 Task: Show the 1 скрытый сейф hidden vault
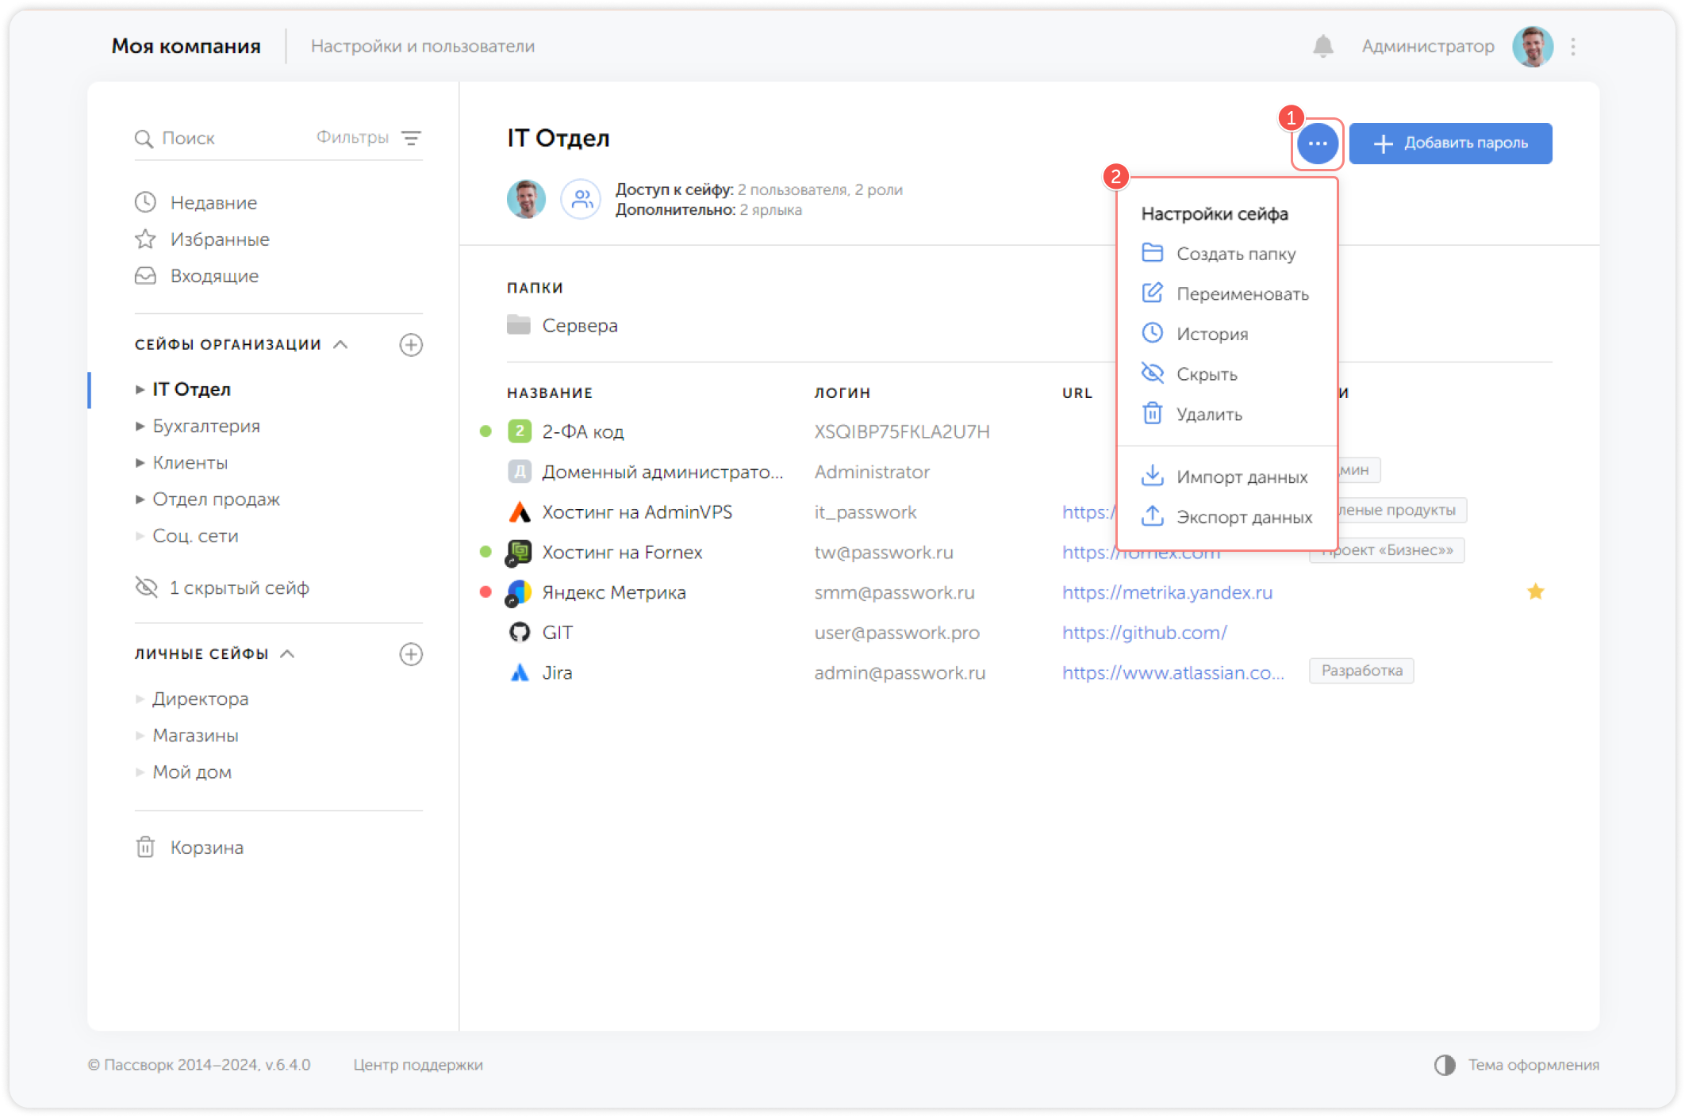pyautogui.click(x=238, y=588)
